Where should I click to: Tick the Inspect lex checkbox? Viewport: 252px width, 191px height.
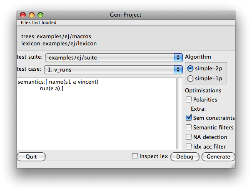click(135, 156)
